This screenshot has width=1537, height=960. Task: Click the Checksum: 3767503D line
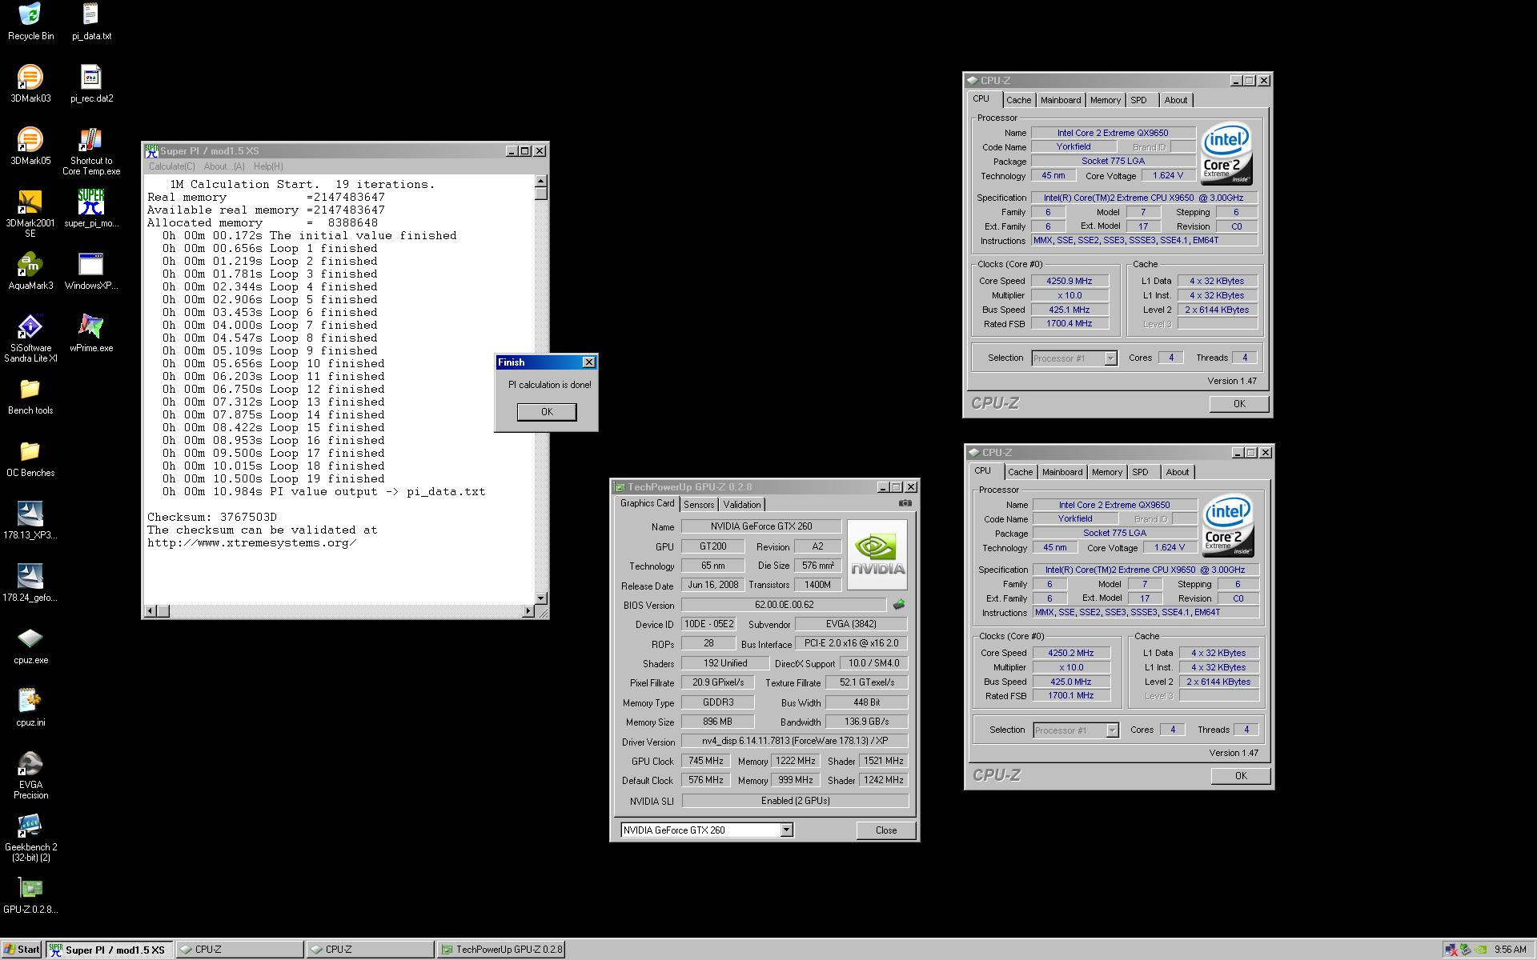[x=212, y=518]
